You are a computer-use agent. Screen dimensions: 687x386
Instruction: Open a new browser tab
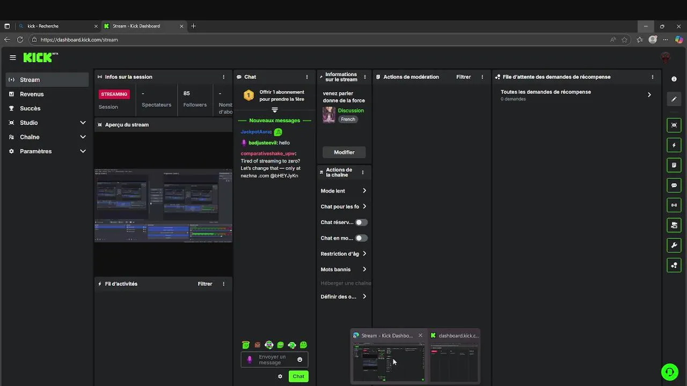[193, 26]
